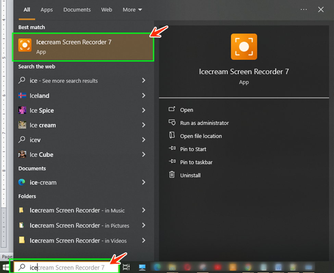Choose Run as administrator

pyautogui.click(x=204, y=123)
